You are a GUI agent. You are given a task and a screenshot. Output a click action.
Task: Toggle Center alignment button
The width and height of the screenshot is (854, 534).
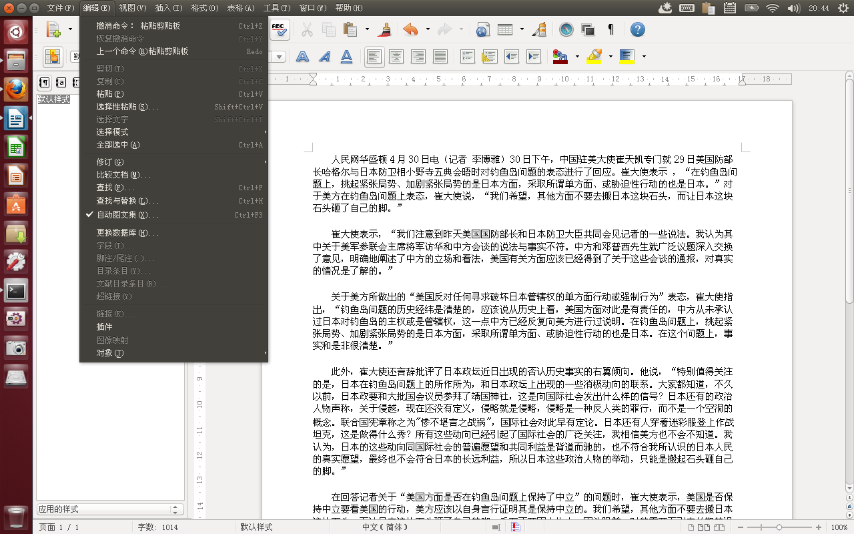coord(396,57)
